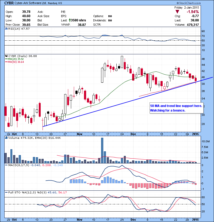Click the MA(50) 38.64 legend entry
Screen dimensions: 214x222
15,62
